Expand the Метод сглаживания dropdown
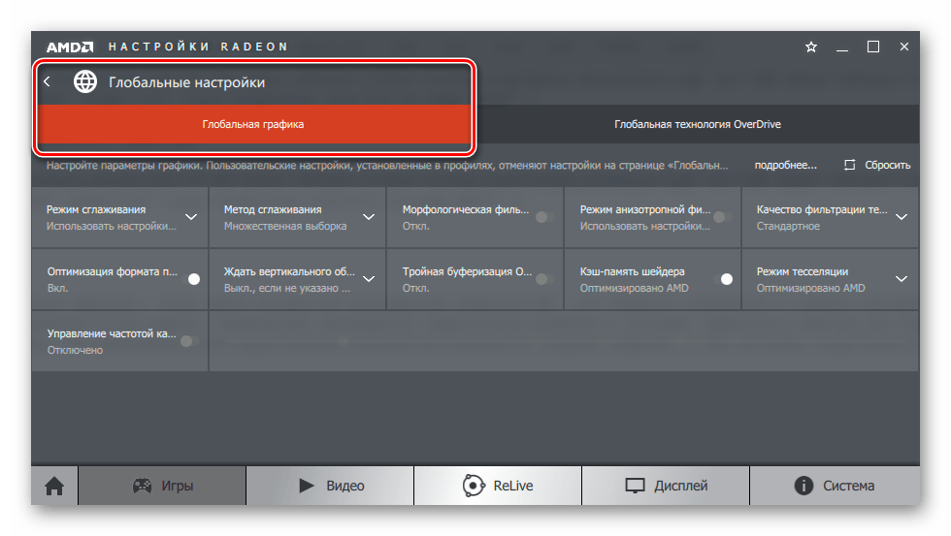The width and height of the screenshot is (951, 536). (369, 217)
